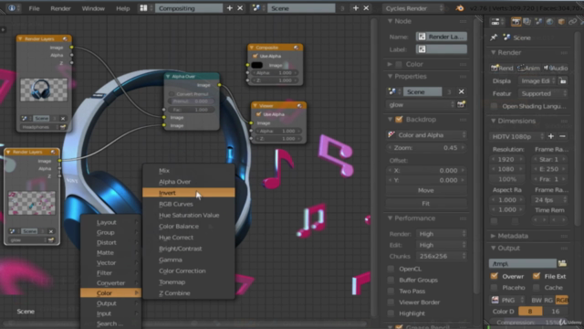Screen dimensions: 584x329
Task: Select Alpha Over from Color submenu
Action: [x=189, y=182]
